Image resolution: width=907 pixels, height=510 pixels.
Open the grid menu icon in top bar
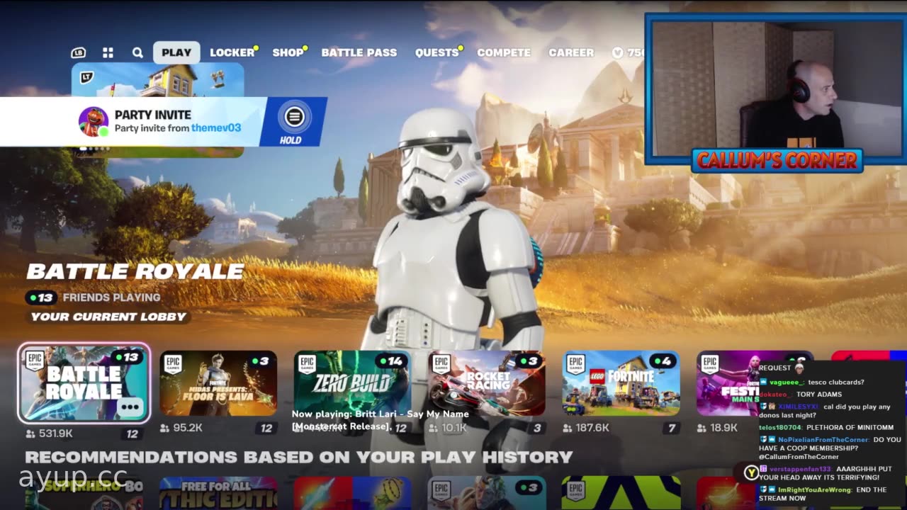click(x=108, y=52)
